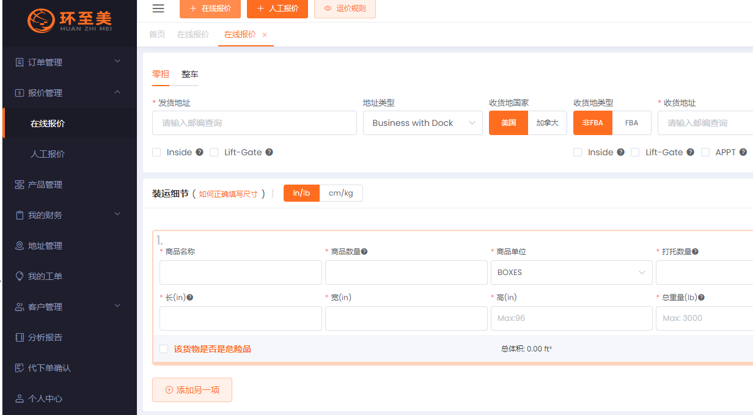
Task: Click the 订单管理 sidebar icon
Action: pos(20,62)
